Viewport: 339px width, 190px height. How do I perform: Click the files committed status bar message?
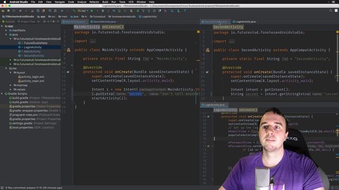point(34,188)
